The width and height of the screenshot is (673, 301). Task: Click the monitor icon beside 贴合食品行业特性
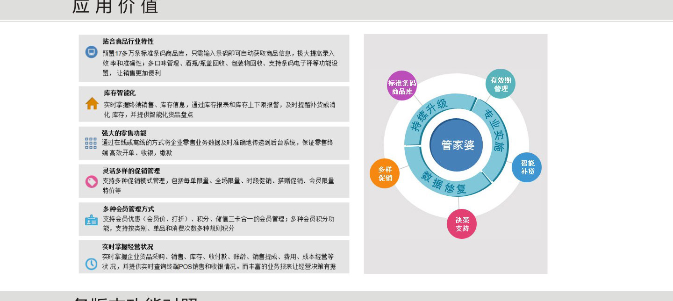pyautogui.click(x=92, y=52)
